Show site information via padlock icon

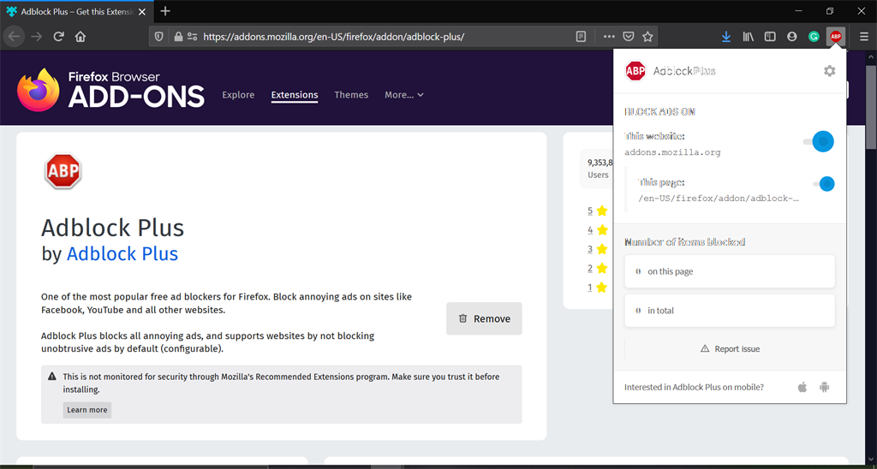(178, 37)
